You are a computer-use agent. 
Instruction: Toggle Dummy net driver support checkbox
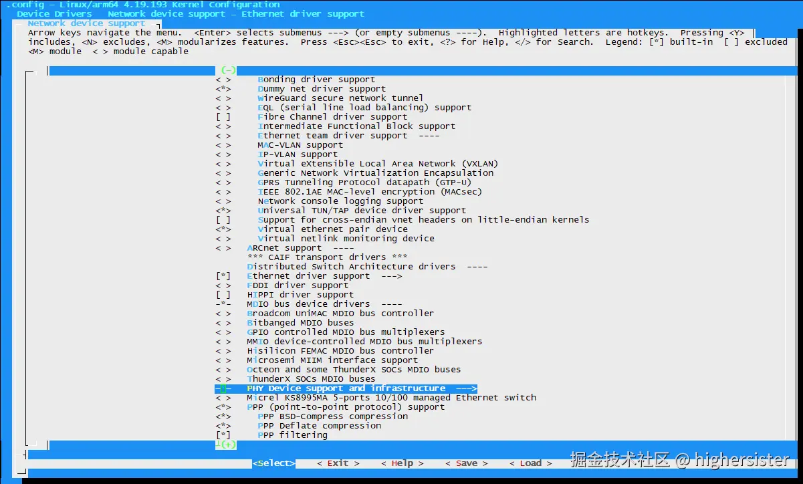pos(223,89)
